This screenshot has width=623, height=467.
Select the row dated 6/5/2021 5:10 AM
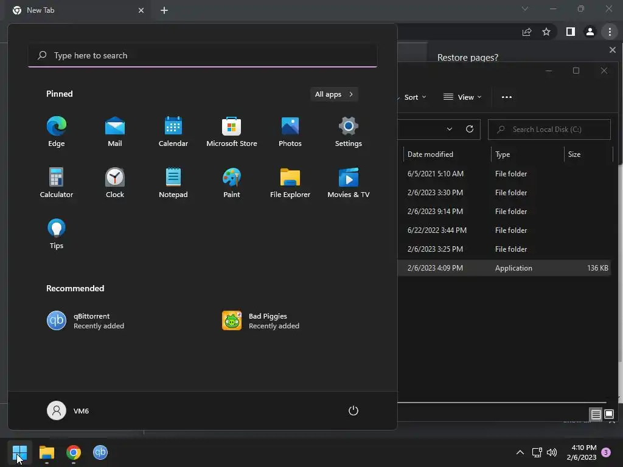[x=504, y=174]
